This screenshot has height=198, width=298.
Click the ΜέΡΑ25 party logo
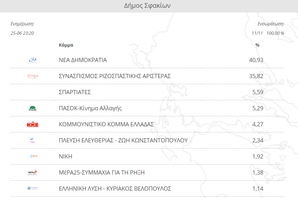32,172
